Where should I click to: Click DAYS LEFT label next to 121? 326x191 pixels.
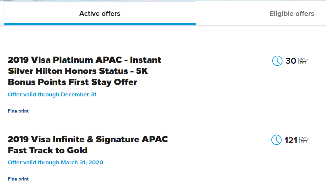[x=304, y=140]
